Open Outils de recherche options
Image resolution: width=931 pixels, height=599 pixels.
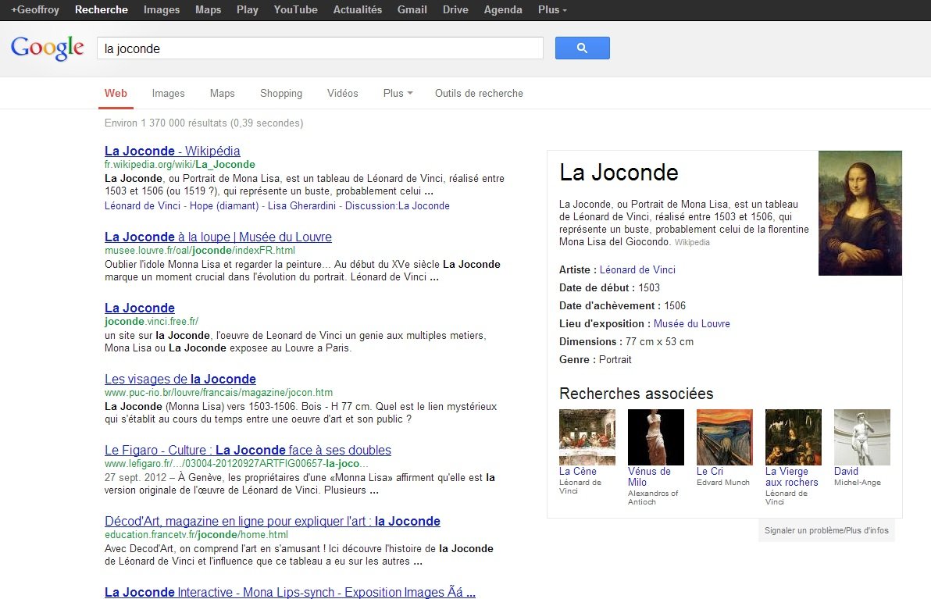point(479,93)
